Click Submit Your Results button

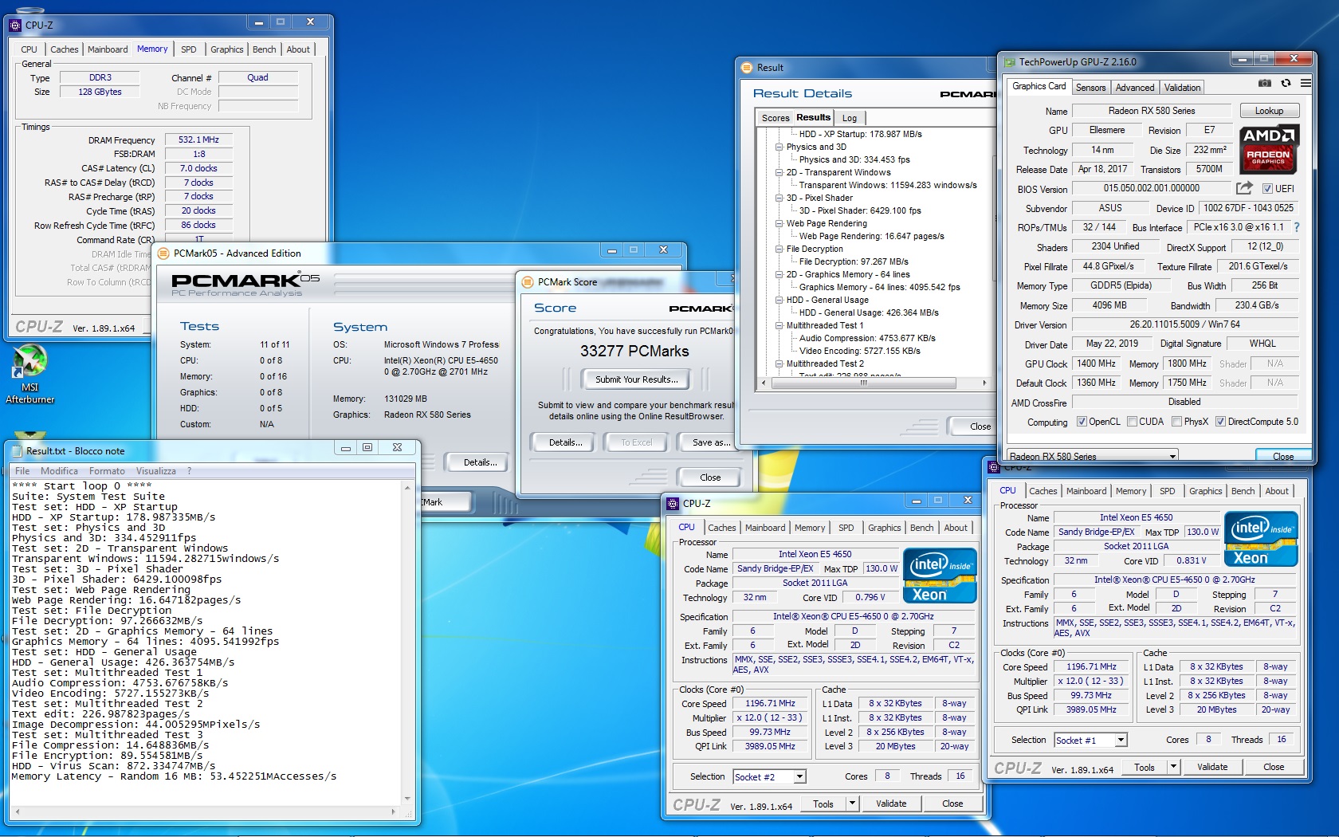636,379
